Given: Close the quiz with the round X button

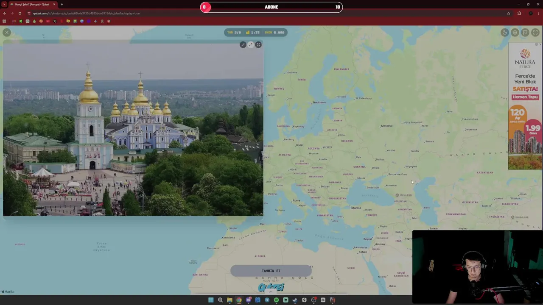Looking at the screenshot, I should coord(6,32).
